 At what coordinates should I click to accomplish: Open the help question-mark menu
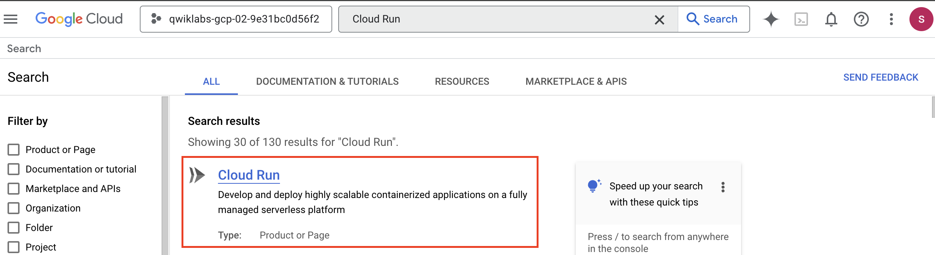tap(861, 19)
